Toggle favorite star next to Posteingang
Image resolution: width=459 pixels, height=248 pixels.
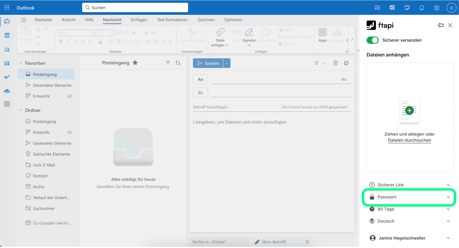(135, 63)
